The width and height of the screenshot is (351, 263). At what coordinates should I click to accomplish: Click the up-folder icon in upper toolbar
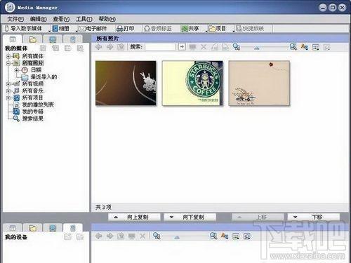pos(121,47)
